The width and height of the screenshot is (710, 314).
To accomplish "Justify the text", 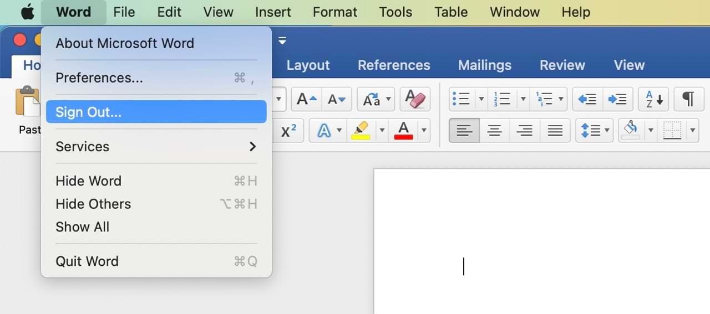I will click(x=555, y=131).
